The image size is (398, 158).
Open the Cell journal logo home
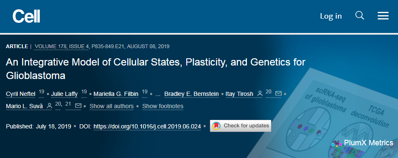click(26, 16)
